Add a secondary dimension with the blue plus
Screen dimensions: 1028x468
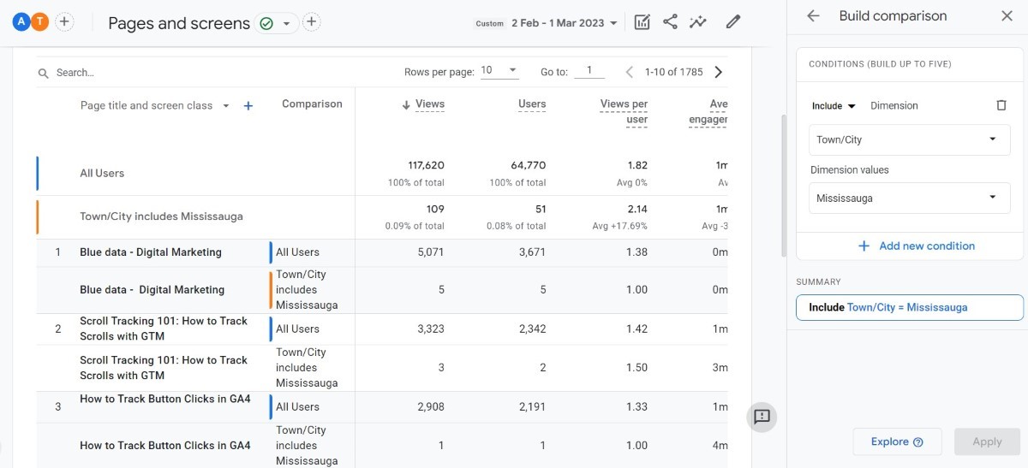248,105
